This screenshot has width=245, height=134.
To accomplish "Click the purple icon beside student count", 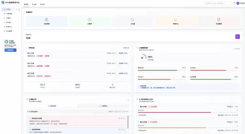I will (x=237, y=37).
